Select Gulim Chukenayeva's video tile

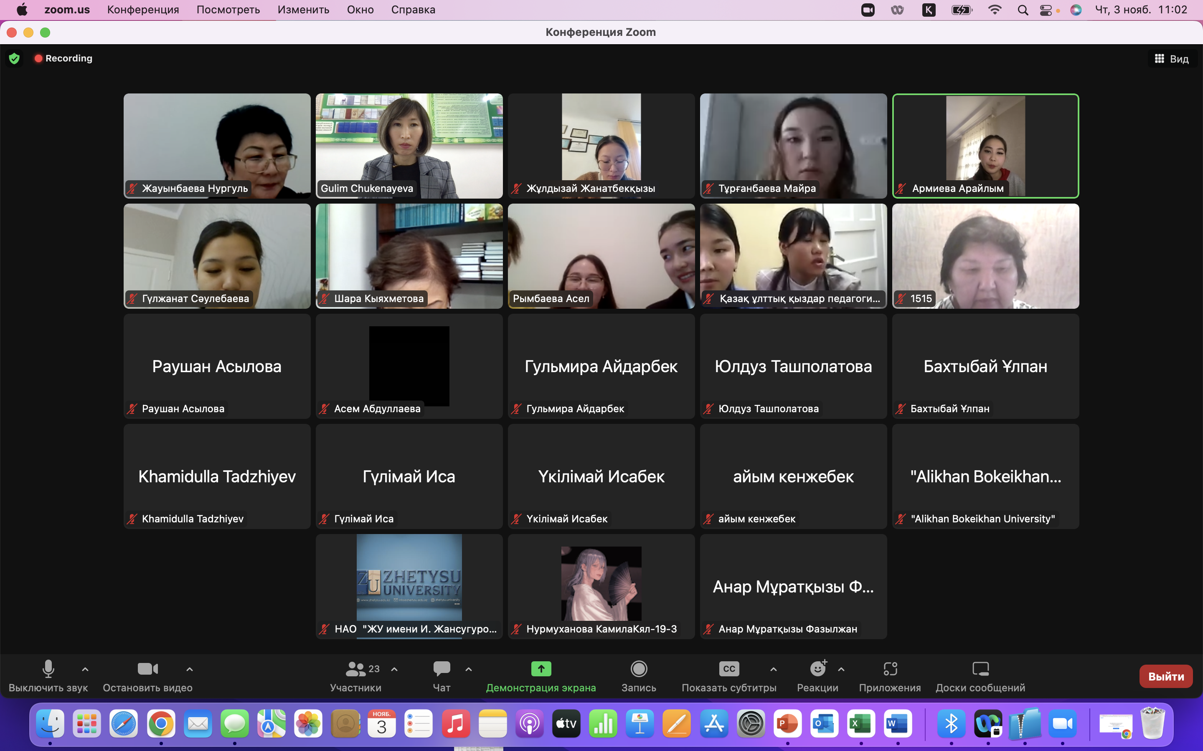pyautogui.click(x=409, y=146)
